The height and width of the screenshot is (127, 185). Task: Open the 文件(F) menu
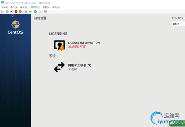4,7
